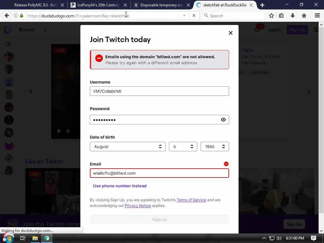Open the tray volume speaker icon
The height and width of the screenshot is (243, 324).
click(x=279, y=238)
